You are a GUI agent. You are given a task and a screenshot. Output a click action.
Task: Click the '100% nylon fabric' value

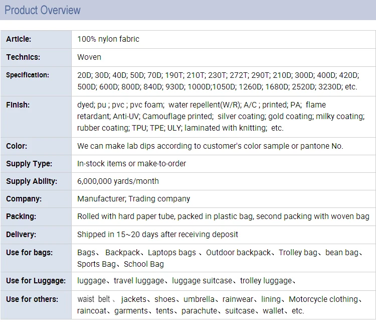click(x=108, y=39)
